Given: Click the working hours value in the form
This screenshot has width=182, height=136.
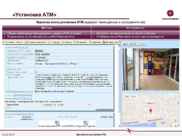Looking at the screenshot, I should tap(41, 60).
